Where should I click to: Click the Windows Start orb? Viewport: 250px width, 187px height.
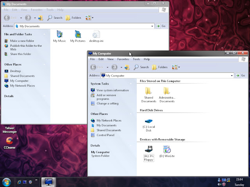click(x=7, y=182)
